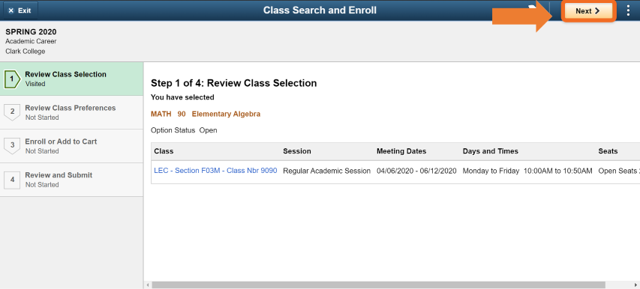
Task: Open the three-dot actions menu
Action: coord(628,11)
